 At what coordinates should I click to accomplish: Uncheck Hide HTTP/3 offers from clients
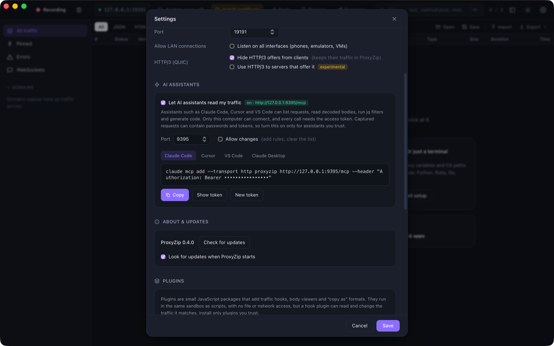click(x=232, y=58)
